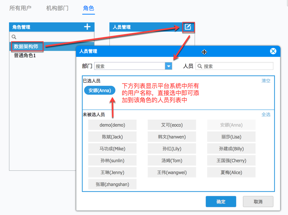Select user 陈斌(Jack) from unselected list
Image resolution: width=288 pixels, height=215 pixels.
tap(112, 137)
